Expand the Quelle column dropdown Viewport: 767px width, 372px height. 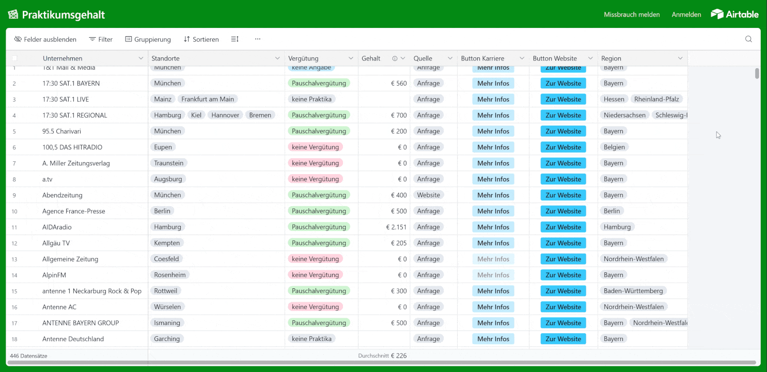point(450,58)
